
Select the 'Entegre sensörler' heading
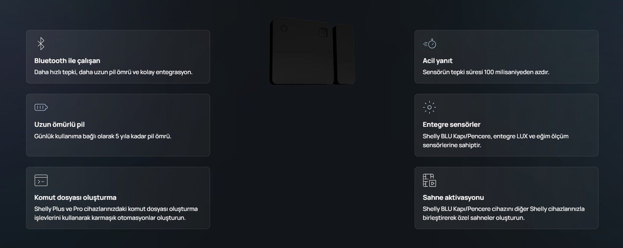pyautogui.click(x=451, y=125)
